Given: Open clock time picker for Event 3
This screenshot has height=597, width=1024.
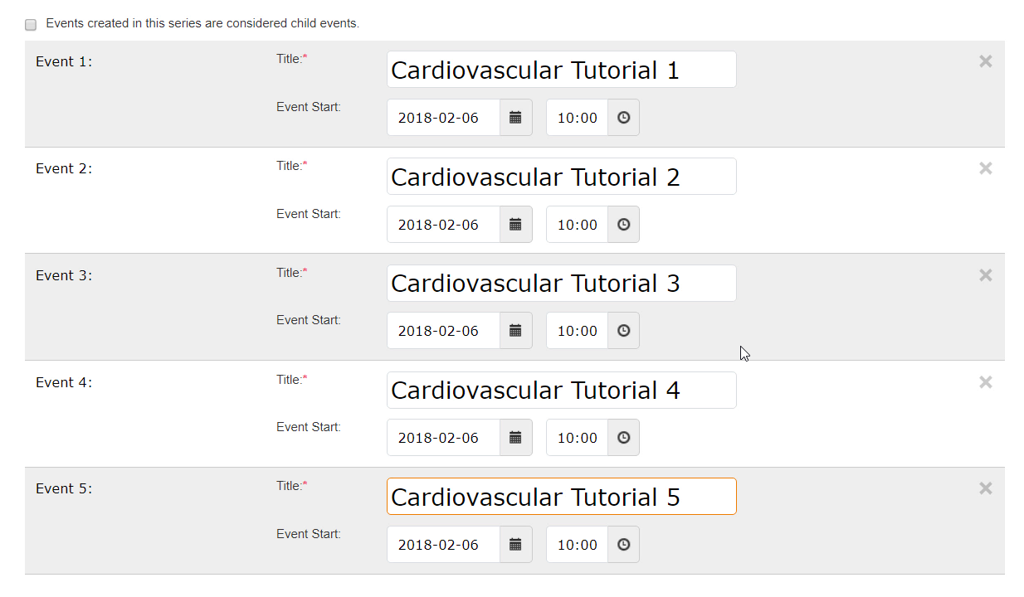Looking at the screenshot, I should 623,331.
